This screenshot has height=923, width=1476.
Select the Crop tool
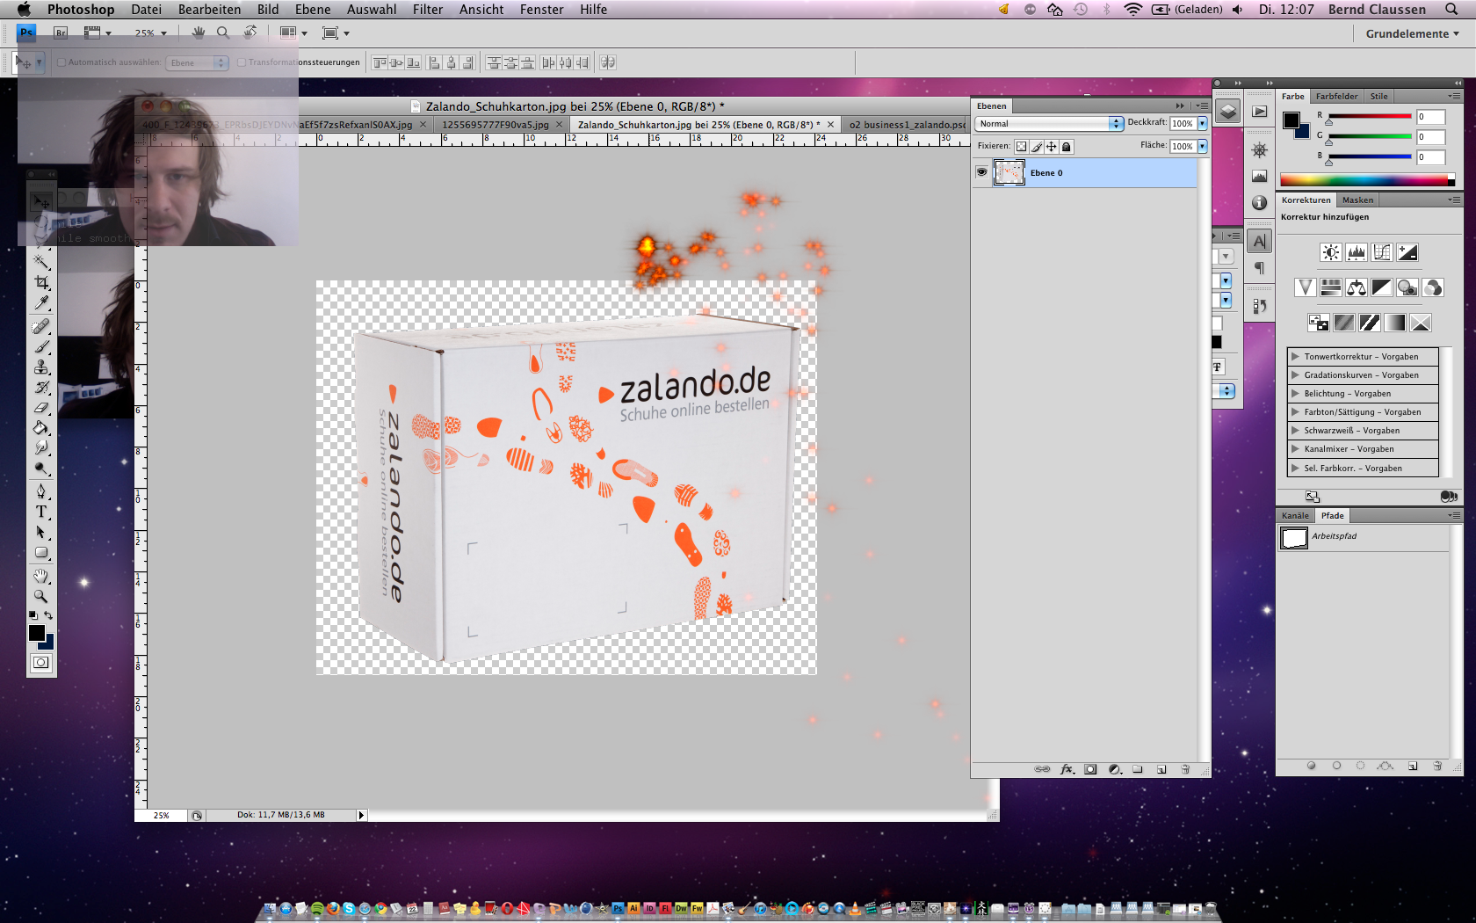click(41, 282)
